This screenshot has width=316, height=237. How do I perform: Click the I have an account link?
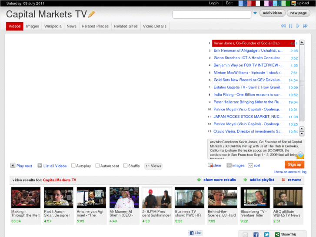290,172
